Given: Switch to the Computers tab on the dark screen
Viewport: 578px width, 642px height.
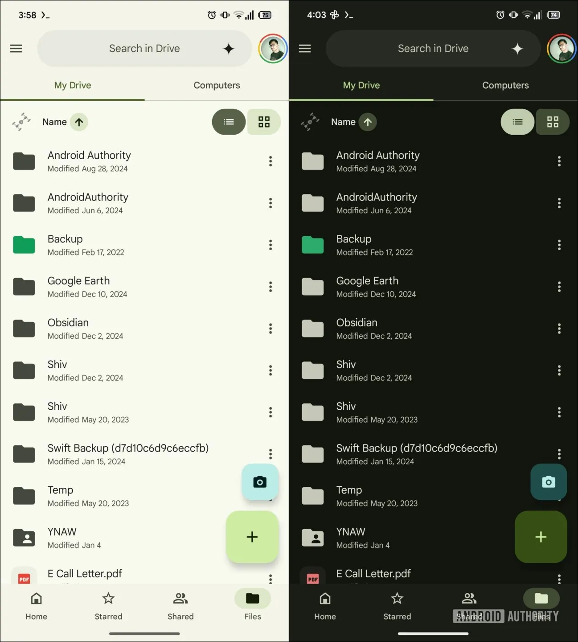Looking at the screenshot, I should tap(505, 85).
